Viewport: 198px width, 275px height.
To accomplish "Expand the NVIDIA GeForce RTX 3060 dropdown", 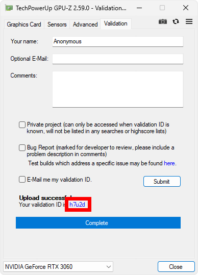I will tap(58, 267).
